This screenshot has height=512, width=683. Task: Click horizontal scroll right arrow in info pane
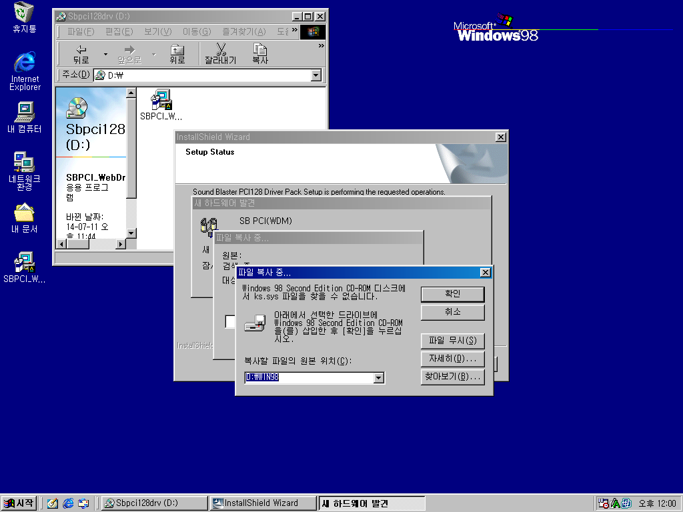(x=121, y=244)
